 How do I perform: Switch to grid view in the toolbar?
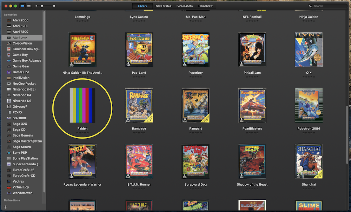tap(22, 6)
